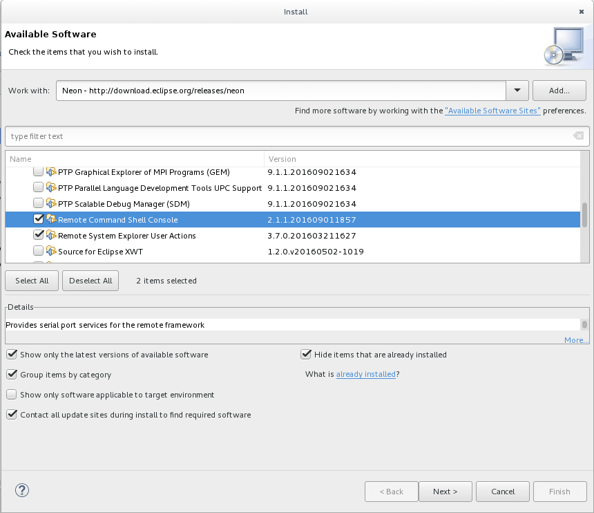The image size is (594, 513).
Task: Enable Show only software applicable to target environment
Action: coord(12,395)
